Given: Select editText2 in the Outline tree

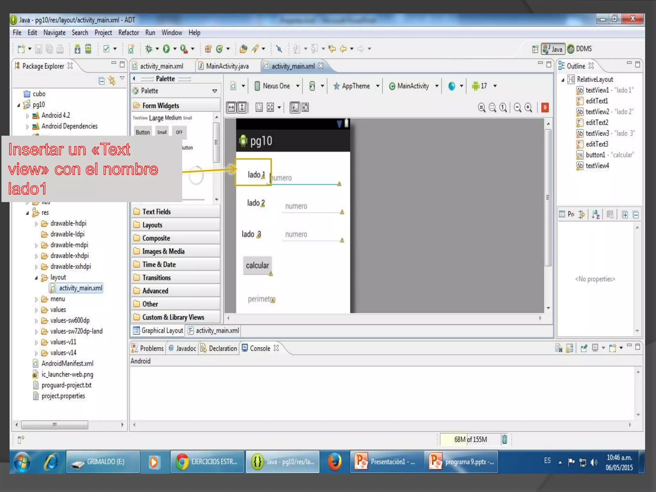Looking at the screenshot, I should point(597,122).
